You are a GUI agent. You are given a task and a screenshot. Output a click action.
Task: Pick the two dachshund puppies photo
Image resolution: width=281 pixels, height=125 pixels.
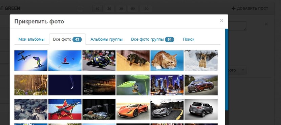point(133,61)
